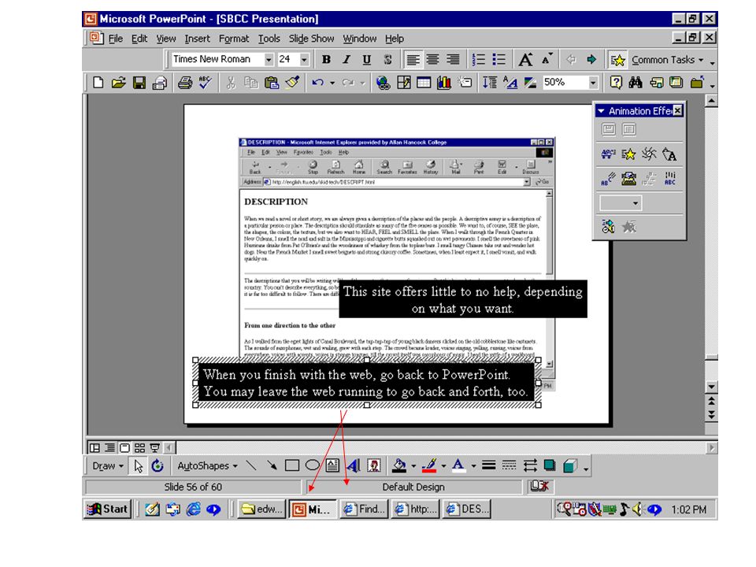Select the Rectangle drawing tool
The width and height of the screenshot is (756, 567).
(x=292, y=465)
